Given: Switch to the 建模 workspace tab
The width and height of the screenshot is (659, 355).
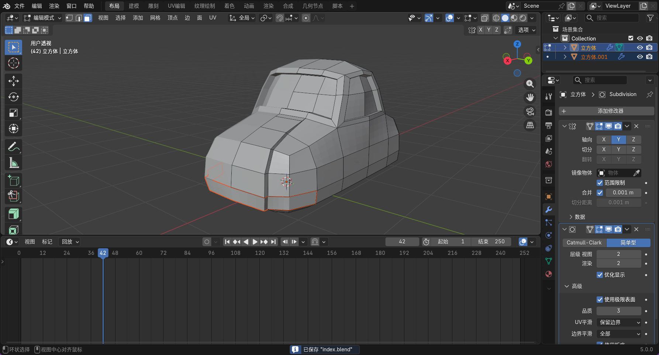Looking at the screenshot, I should [134, 6].
